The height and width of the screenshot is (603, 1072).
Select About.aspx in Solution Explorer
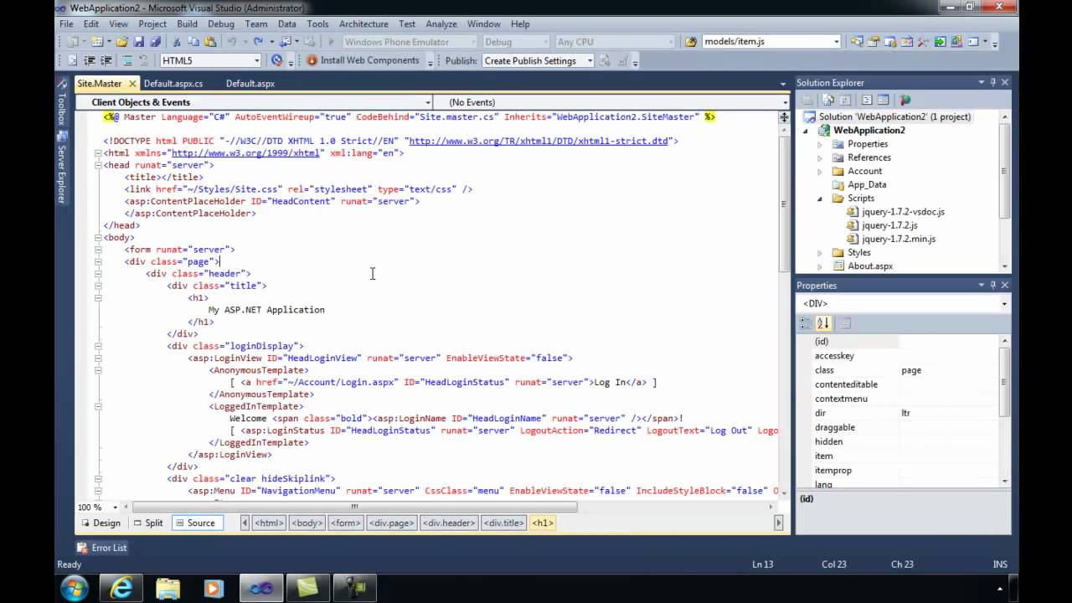click(870, 265)
